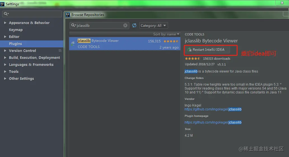
Task: Open Tools settings entry
Action: click(x=14, y=71)
